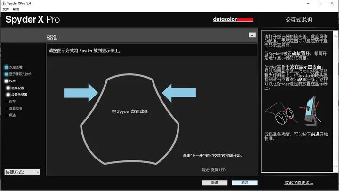Click the datacolor logo
The image size is (339, 191).
[233, 19]
